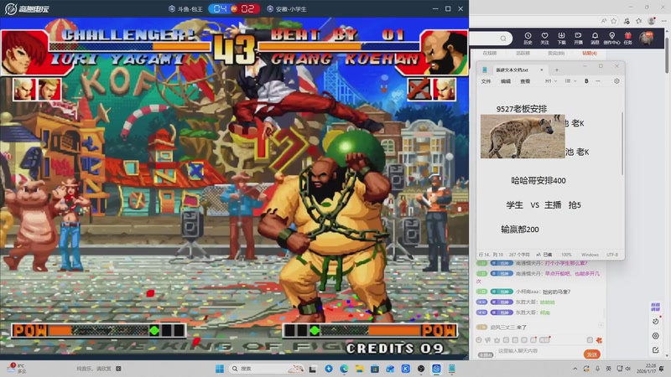Open the 历史 history icon

[528, 39]
